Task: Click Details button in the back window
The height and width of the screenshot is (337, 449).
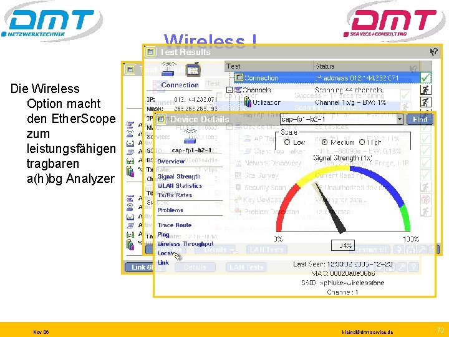Action: 195,267
